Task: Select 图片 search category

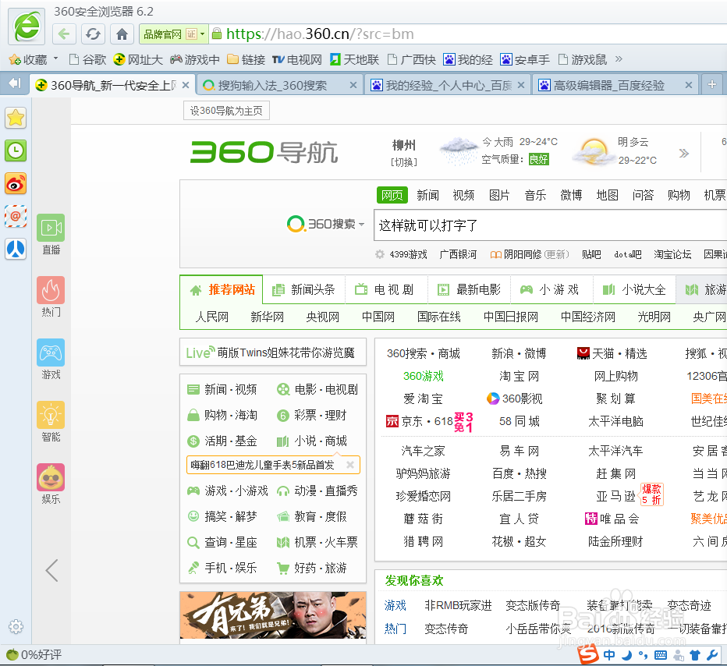Action: [499, 195]
